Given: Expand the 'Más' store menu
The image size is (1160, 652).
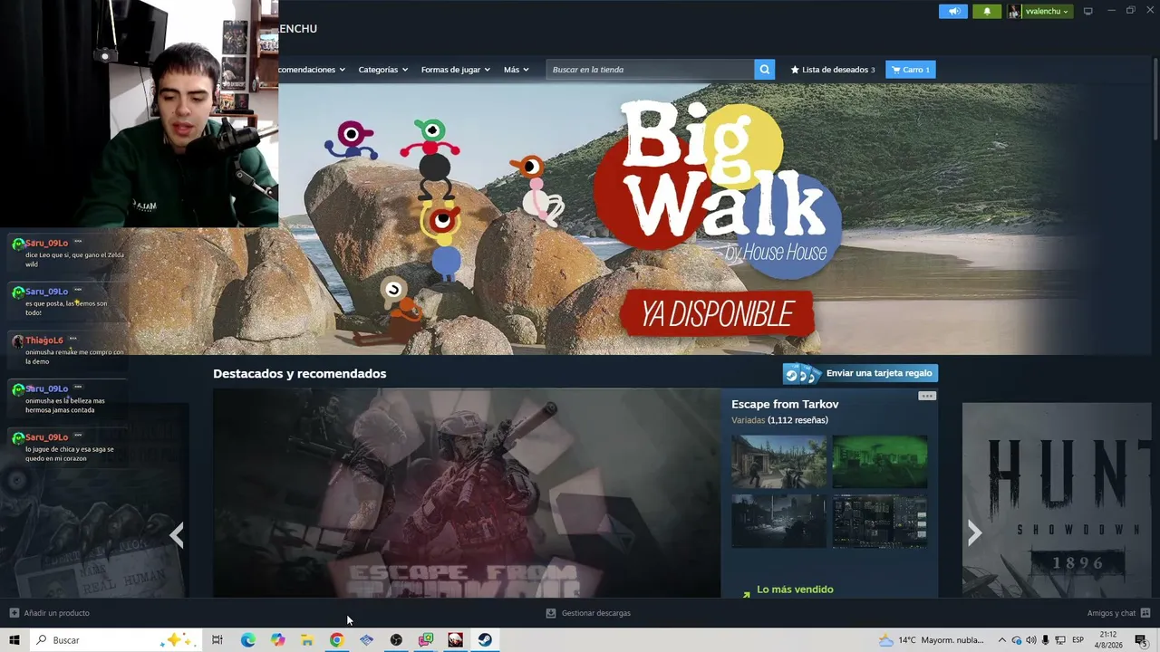Looking at the screenshot, I should 517,70.
